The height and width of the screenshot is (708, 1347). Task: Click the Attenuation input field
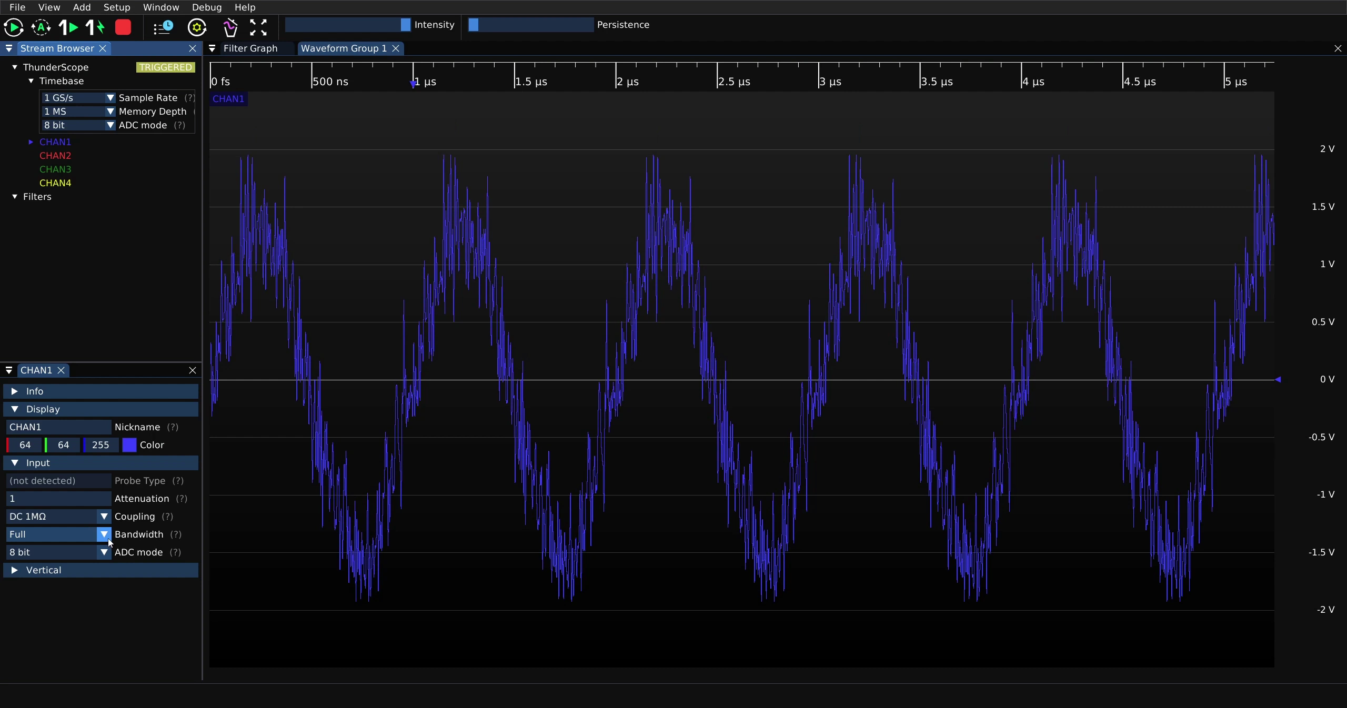point(58,499)
